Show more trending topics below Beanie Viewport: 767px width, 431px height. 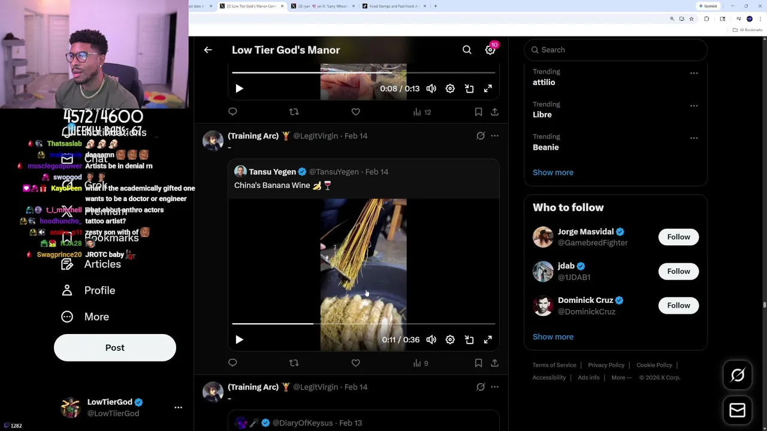(x=553, y=172)
